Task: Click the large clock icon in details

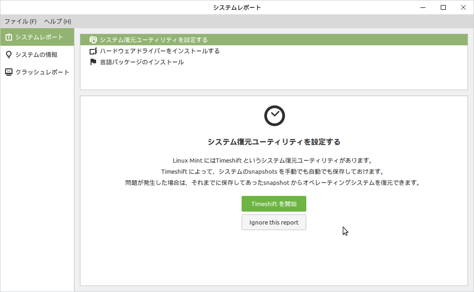Action: (x=274, y=116)
